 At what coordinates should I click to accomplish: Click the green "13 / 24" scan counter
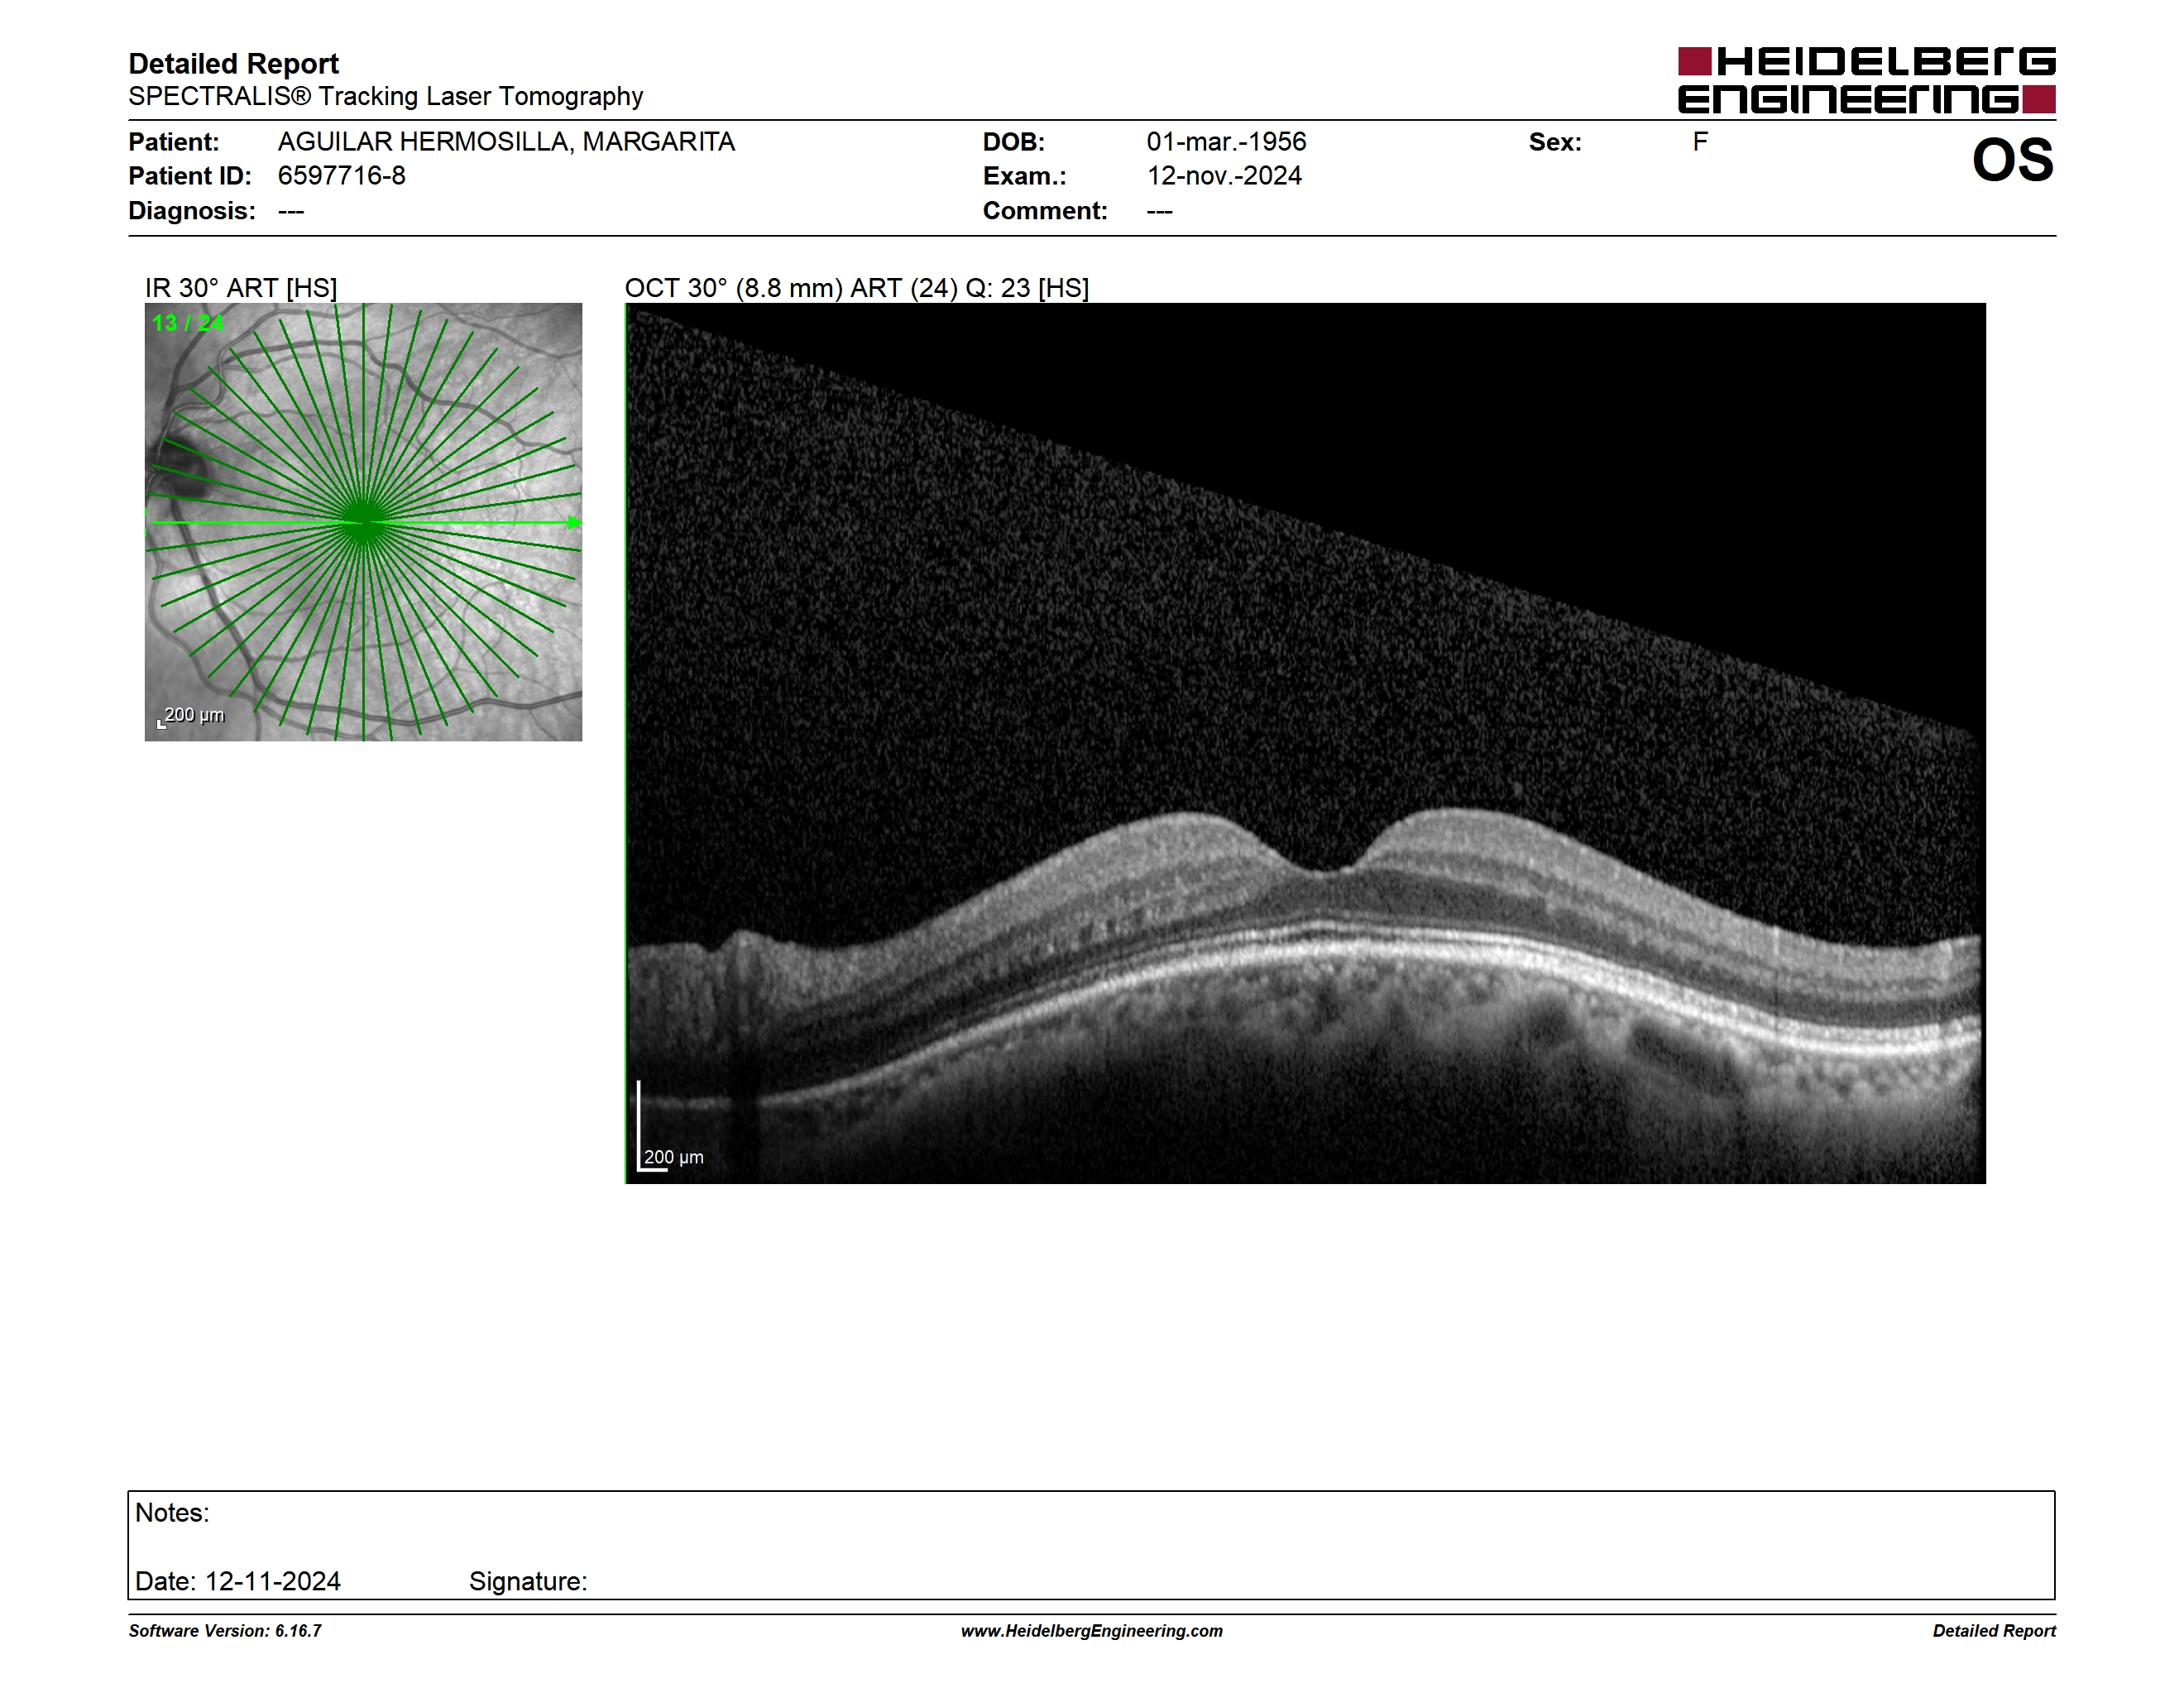click(x=188, y=323)
